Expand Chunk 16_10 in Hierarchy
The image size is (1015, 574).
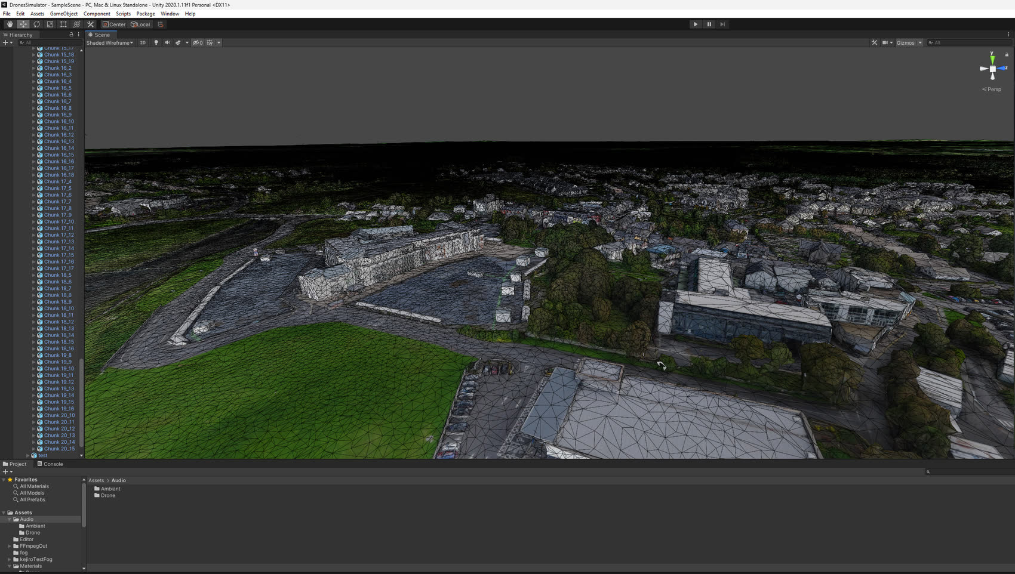tap(33, 122)
